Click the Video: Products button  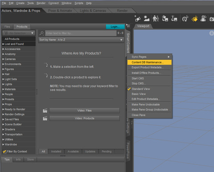coord(84,119)
